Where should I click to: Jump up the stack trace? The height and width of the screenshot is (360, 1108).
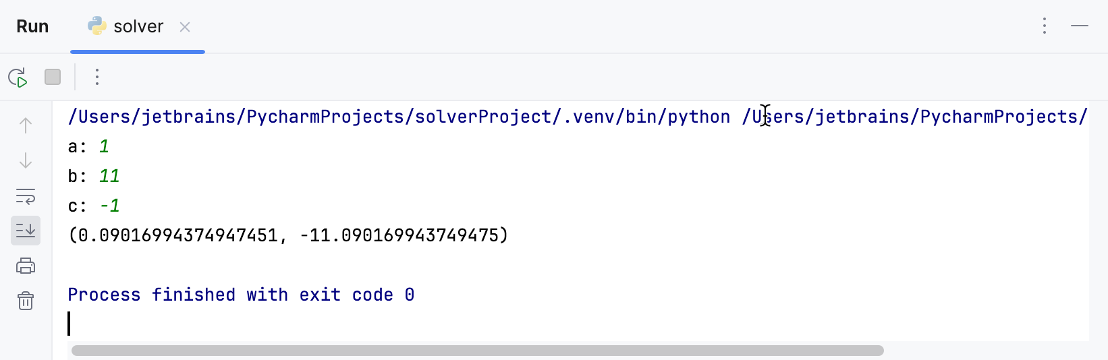click(x=26, y=125)
